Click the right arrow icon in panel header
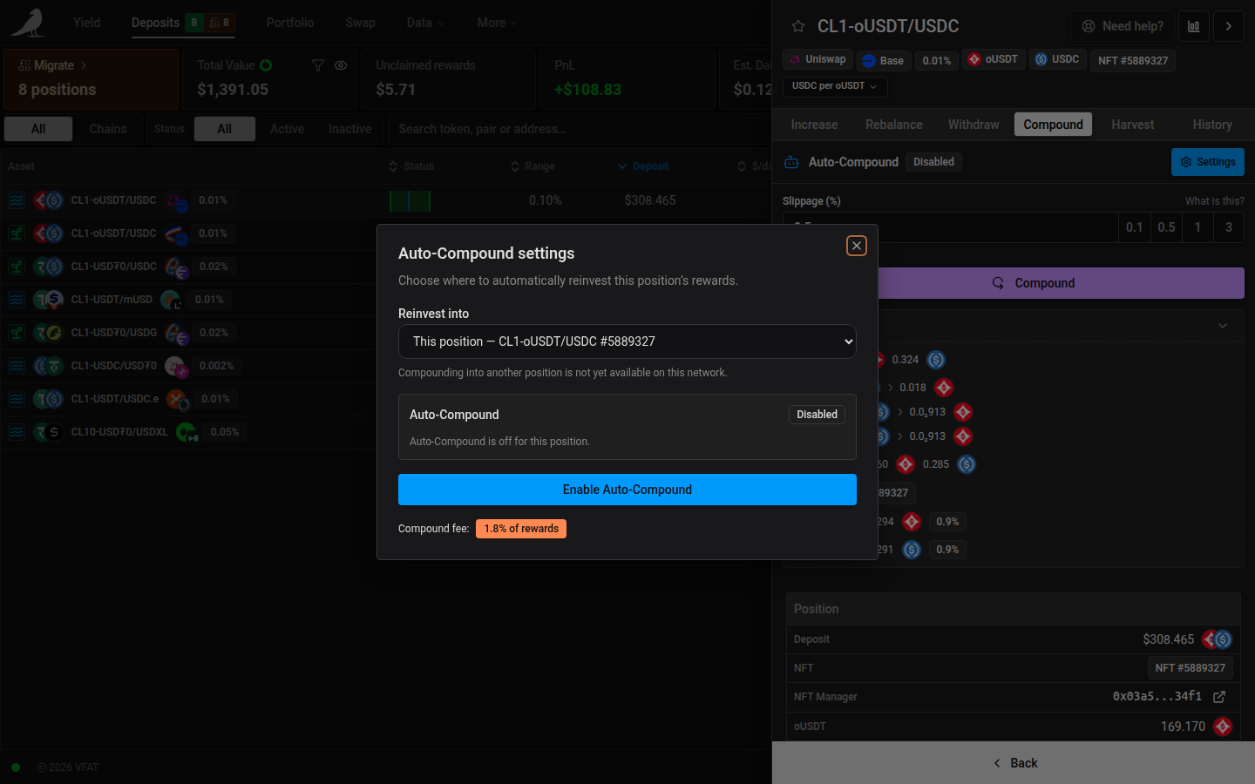 1229,26
